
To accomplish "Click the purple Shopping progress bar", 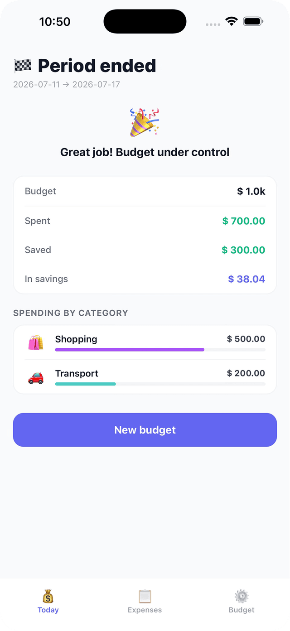I will (x=130, y=350).
